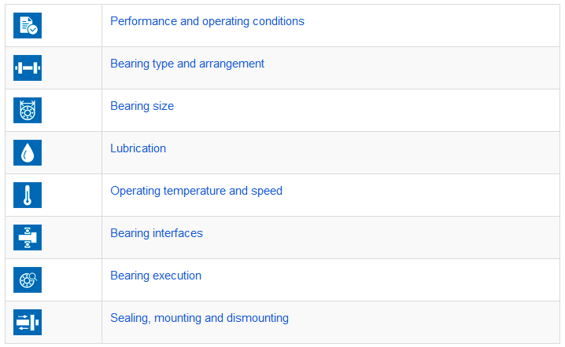
Task: Click the shaft bearing arrangement icon
Action: (x=28, y=68)
